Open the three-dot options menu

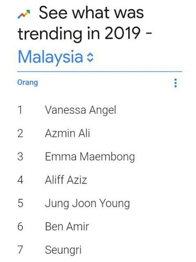click(176, 83)
